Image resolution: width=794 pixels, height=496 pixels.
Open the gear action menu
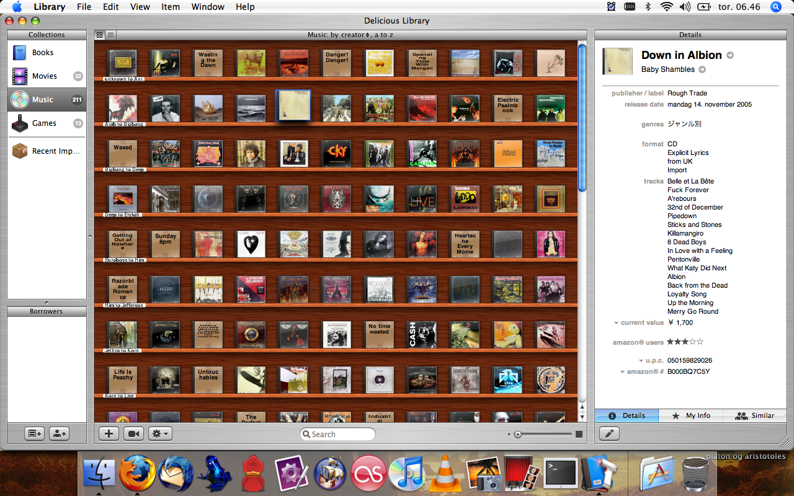click(x=160, y=434)
